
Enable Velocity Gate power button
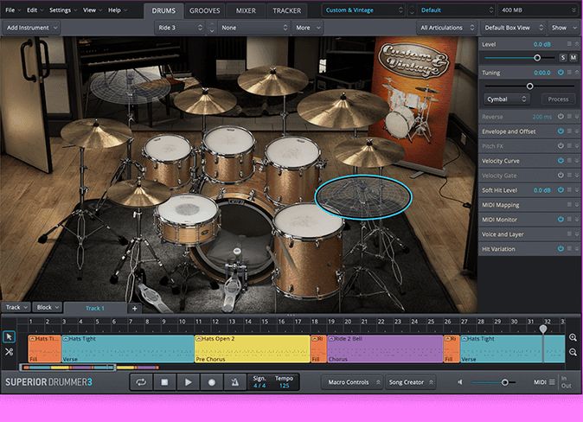[x=561, y=176]
